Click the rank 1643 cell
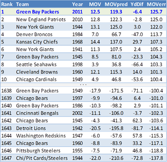 (x=6, y=128)
